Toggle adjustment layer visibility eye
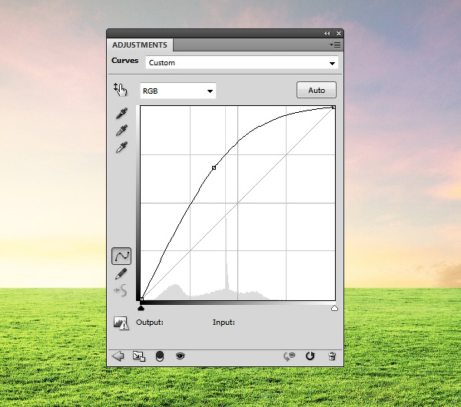 click(x=181, y=356)
